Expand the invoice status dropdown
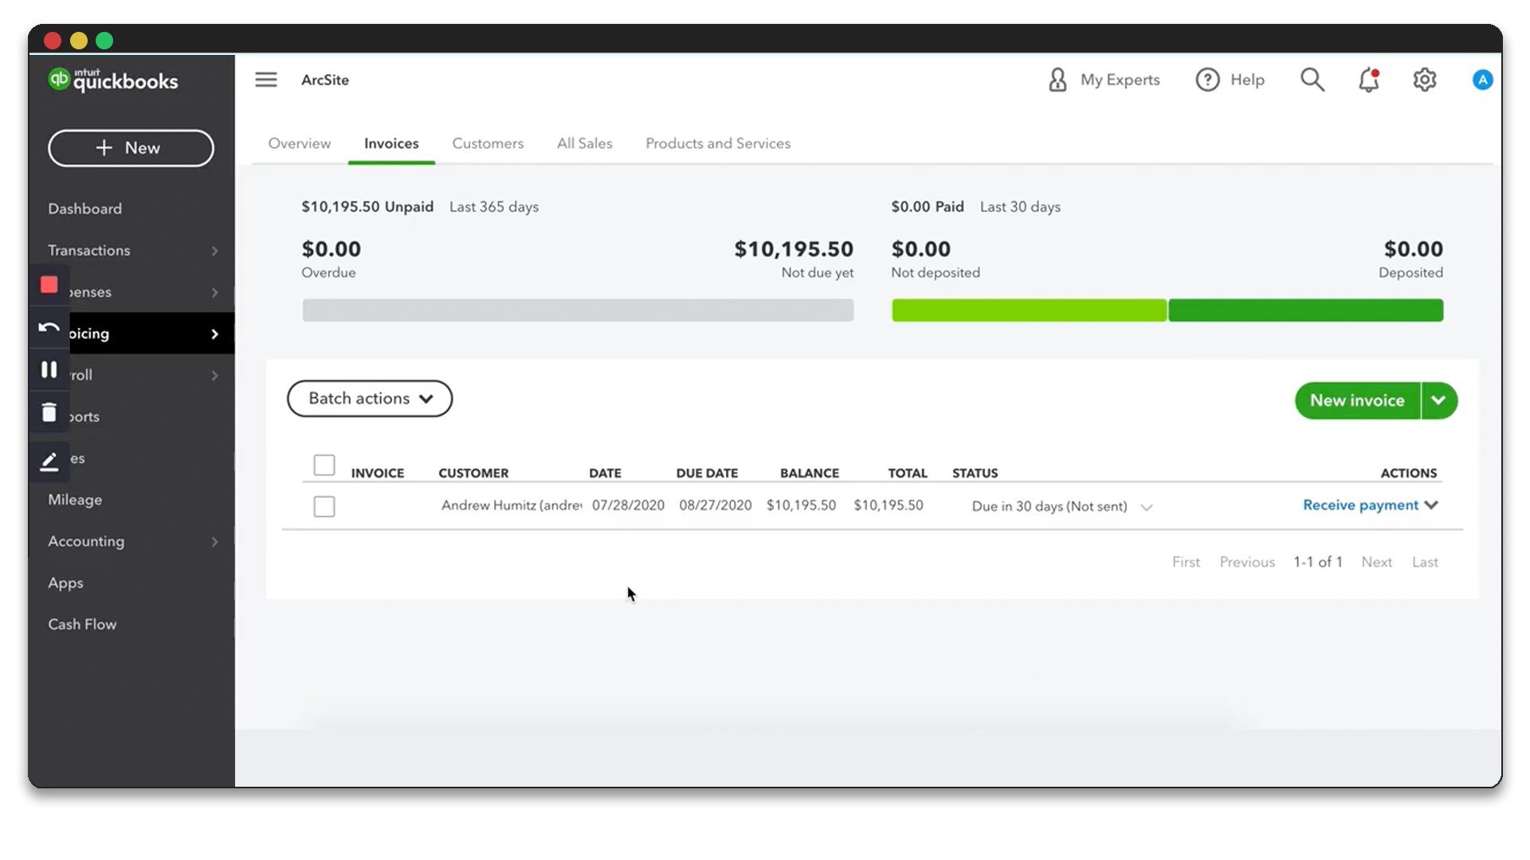This screenshot has width=1530, height=860. 1147,506
